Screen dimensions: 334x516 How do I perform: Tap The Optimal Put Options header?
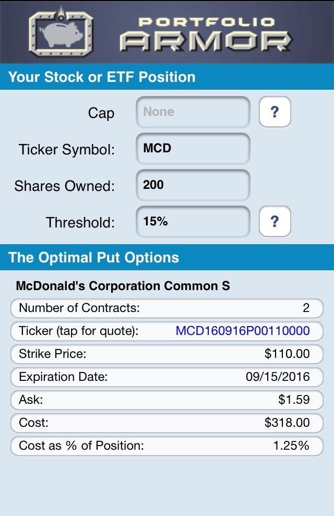pyautogui.click(x=167, y=257)
